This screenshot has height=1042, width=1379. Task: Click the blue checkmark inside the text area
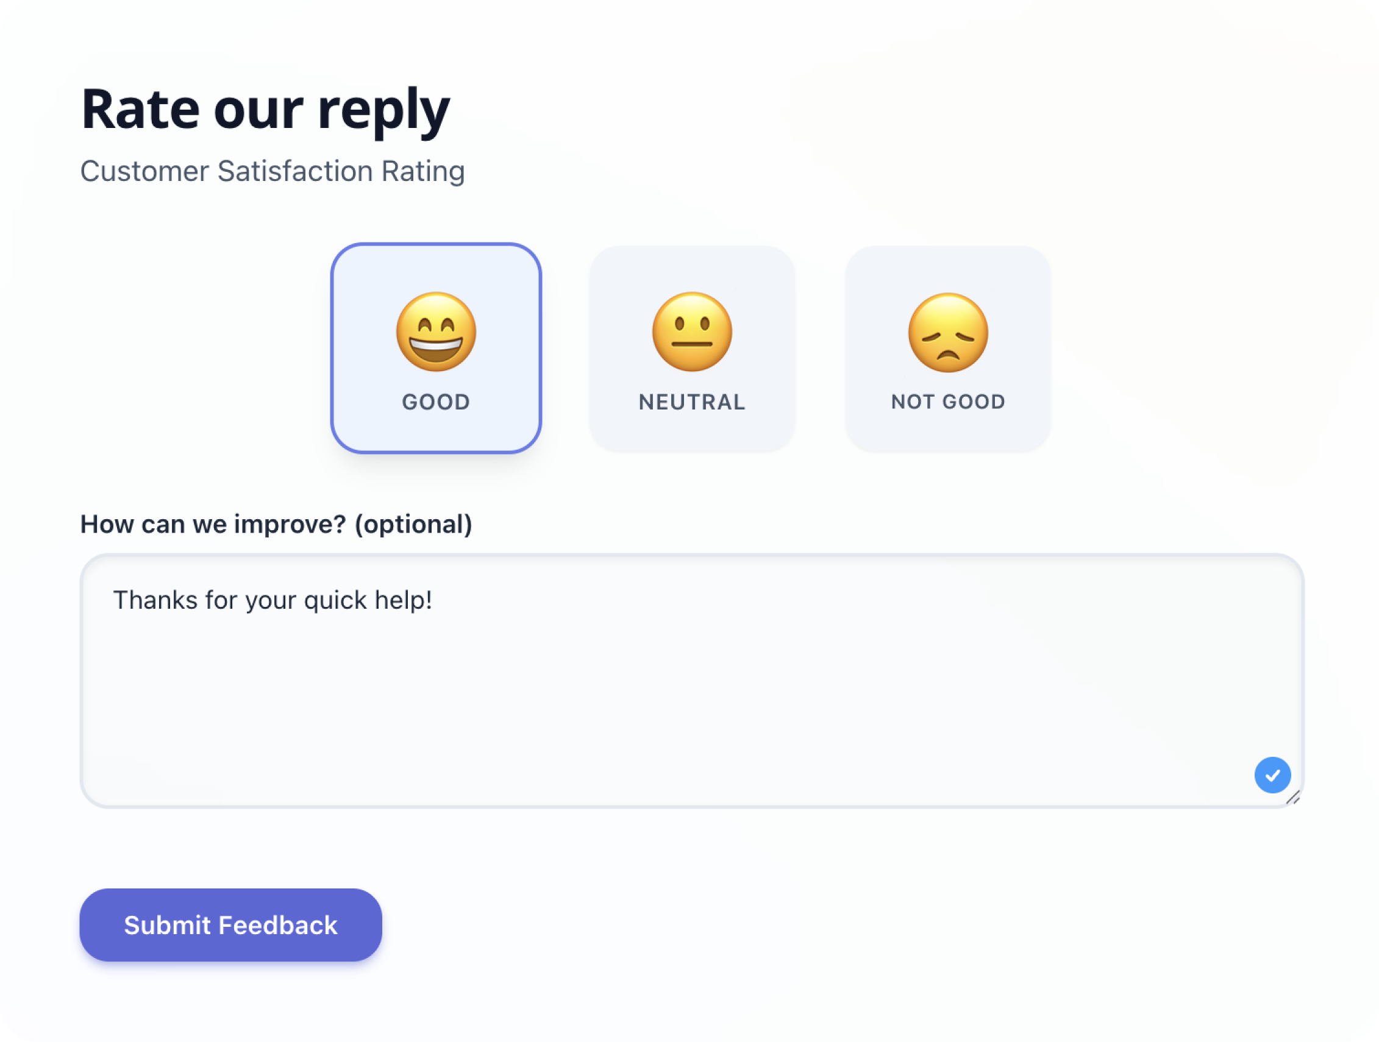coord(1272,774)
